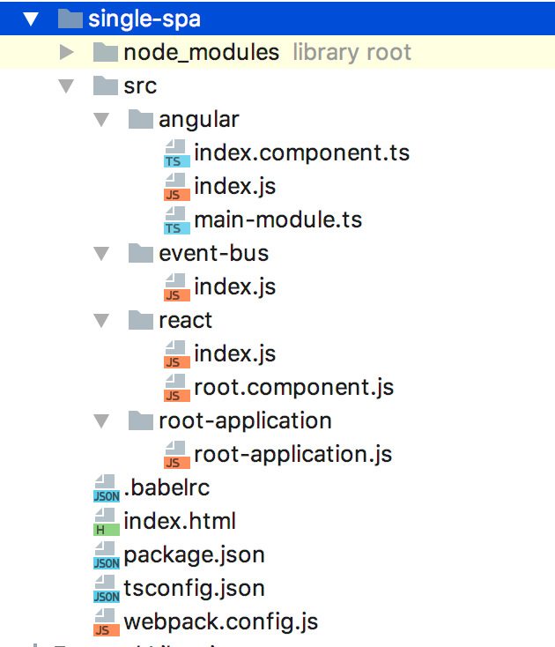
Task: Click the react folder icon
Action: (141, 320)
